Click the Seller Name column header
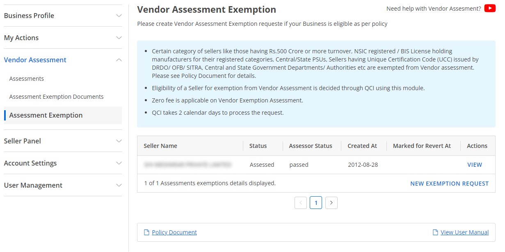The image size is (505, 252). pyautogui.click(x=160, y=145)
